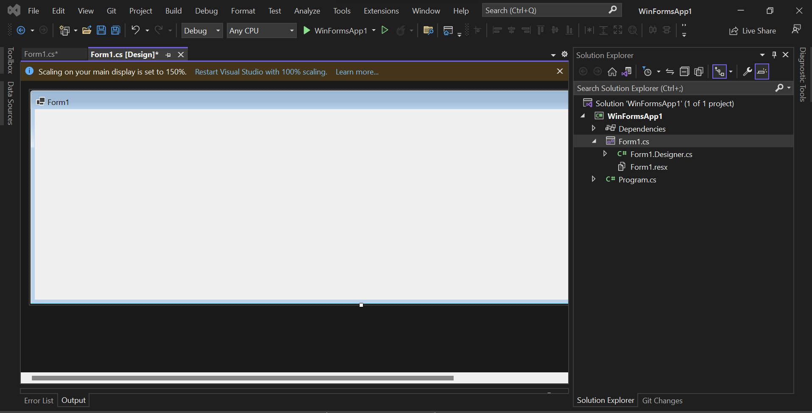Click the Live Share button

pos(753,31)
